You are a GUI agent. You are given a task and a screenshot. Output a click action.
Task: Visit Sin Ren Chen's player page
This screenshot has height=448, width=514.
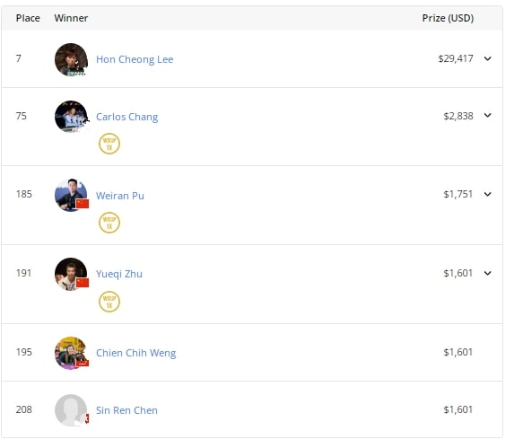coord(126,410)
